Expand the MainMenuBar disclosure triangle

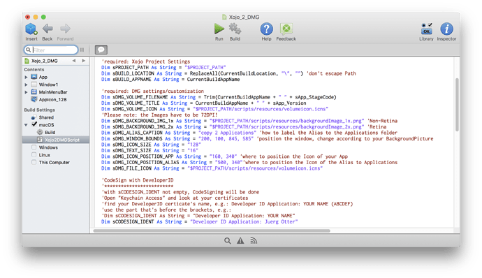tap(26, 92)
